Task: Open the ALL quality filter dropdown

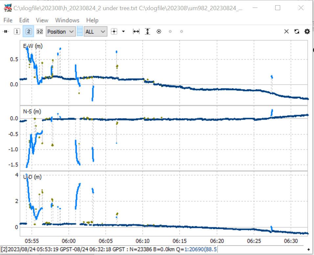Action: click(95, 32)
